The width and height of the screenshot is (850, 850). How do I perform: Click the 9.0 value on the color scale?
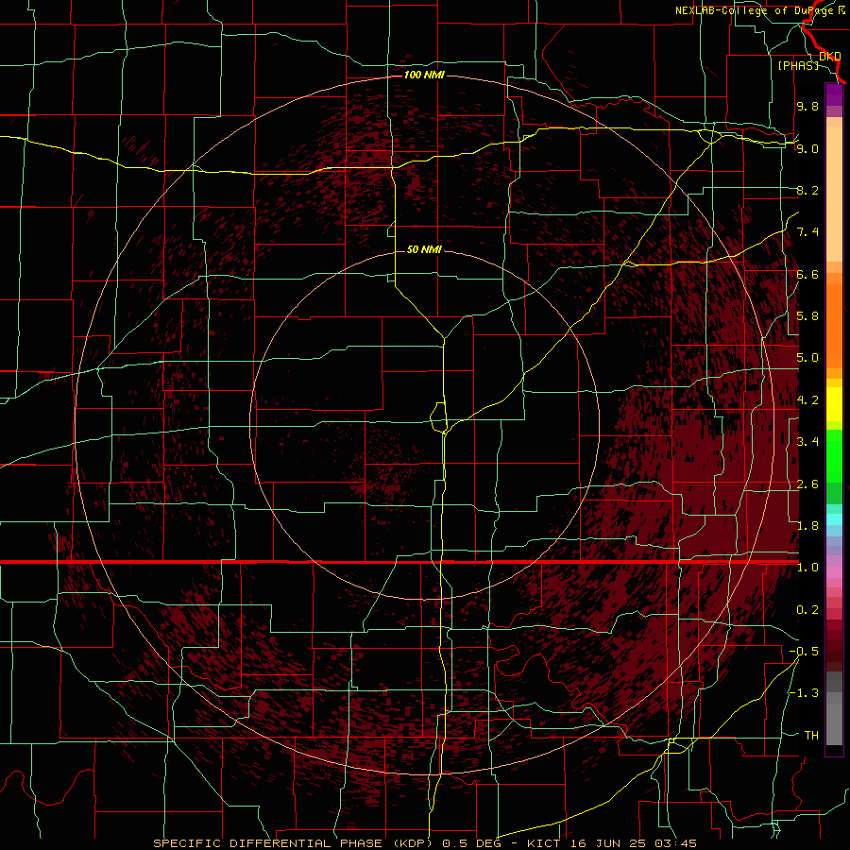807,148
